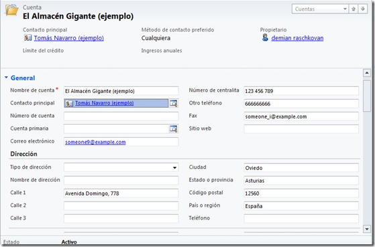Click the Número de centralita field
The height and width of the screenshot is (247, 375).
point(301,91)
